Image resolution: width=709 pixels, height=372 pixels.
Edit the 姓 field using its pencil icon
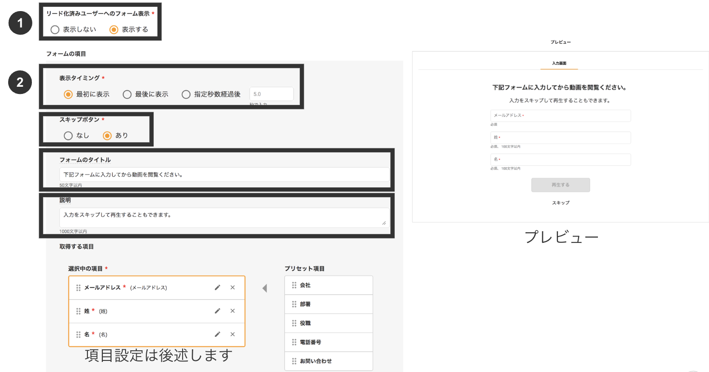217,311
